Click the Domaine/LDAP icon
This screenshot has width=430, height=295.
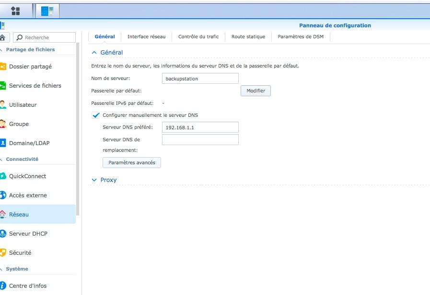(x=3, y=143)
